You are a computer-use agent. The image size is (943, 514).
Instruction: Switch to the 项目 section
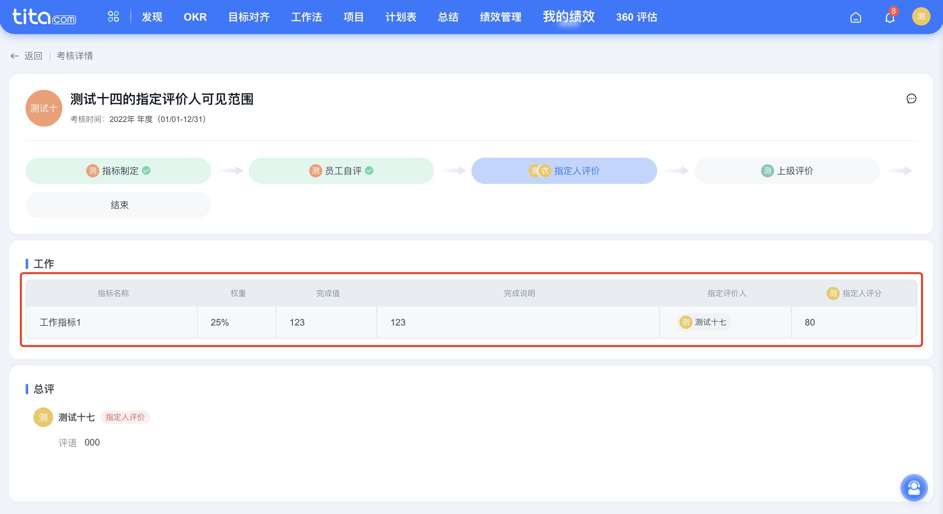[353, 17]
